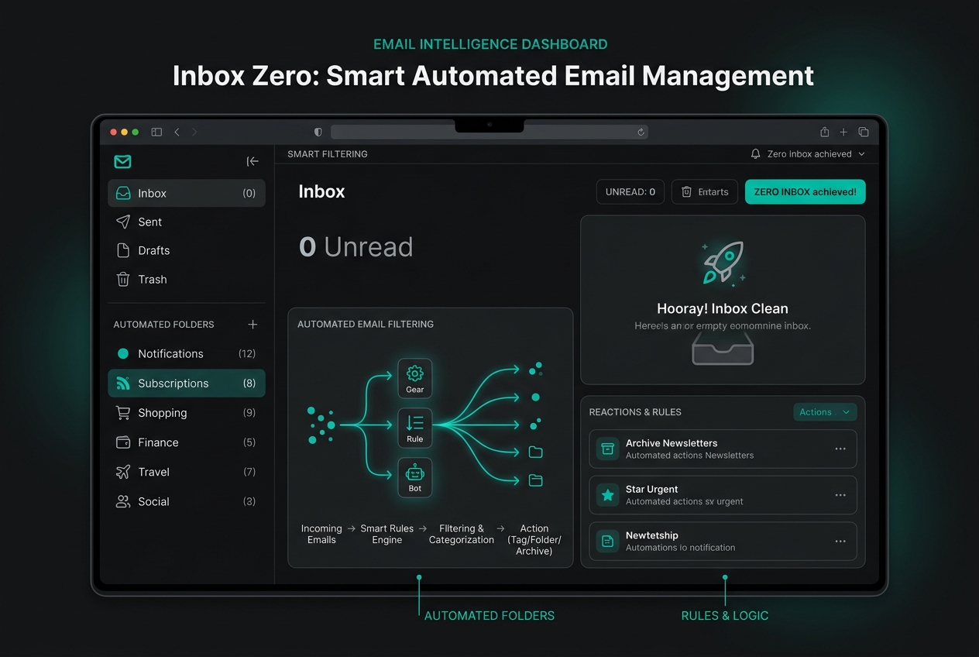
Task: Click the Rule node in filtering diagram
Action: click(415, 428)
